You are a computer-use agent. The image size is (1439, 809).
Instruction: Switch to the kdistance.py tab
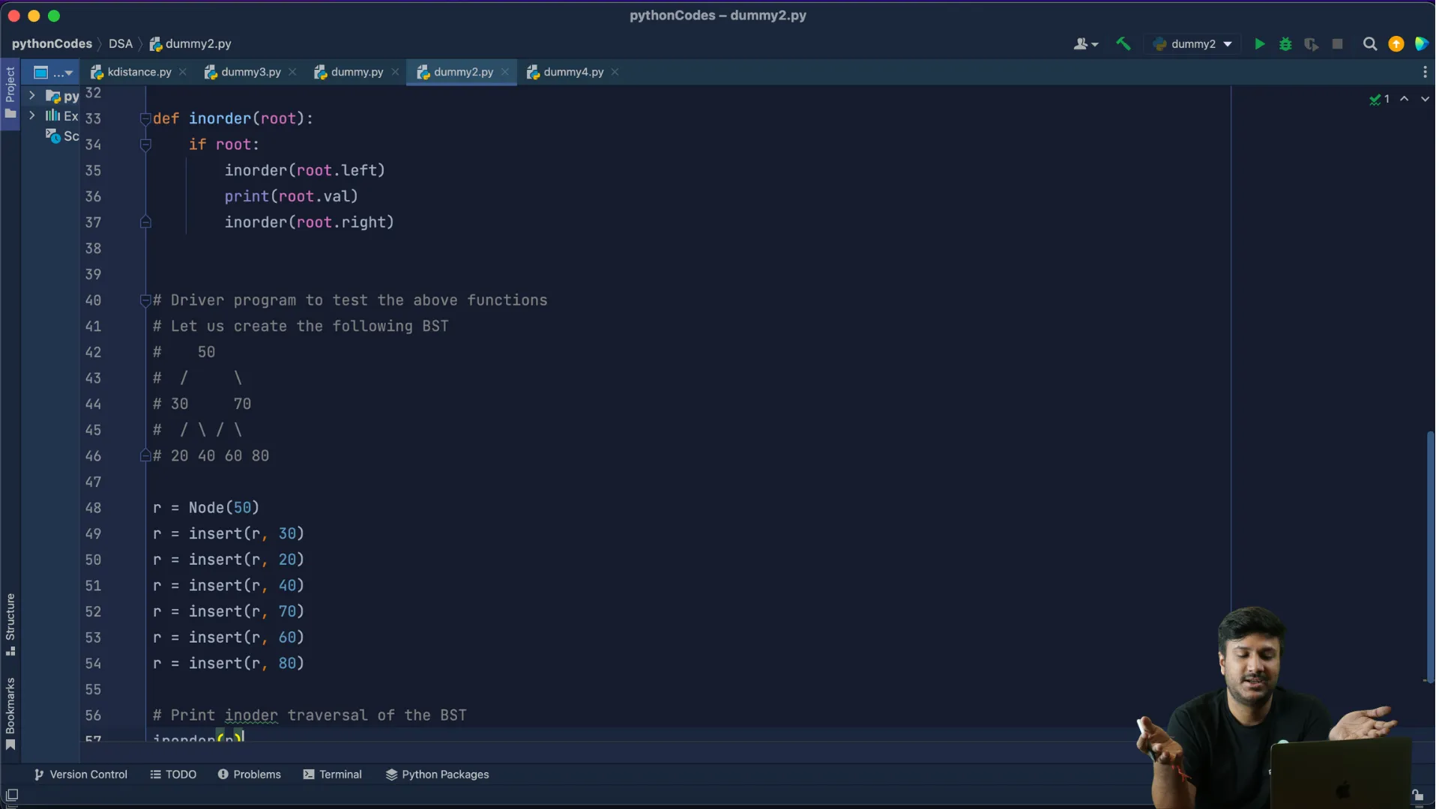click(139, 72)
